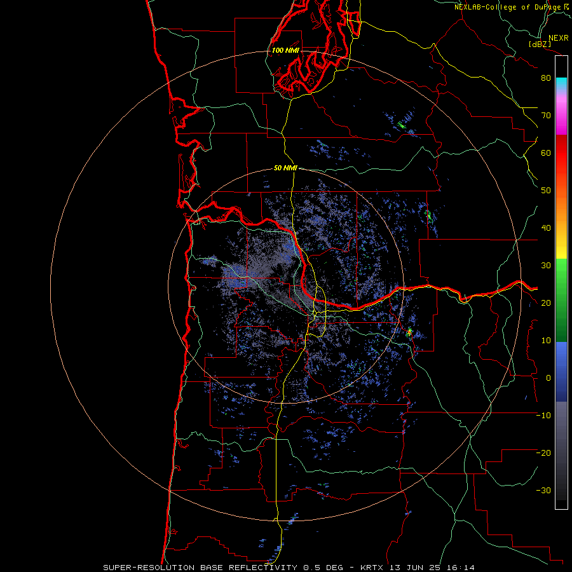Click the "SUPER-RESOLUTION BASE REFLECTIVITY 0.5 DEG" caption
The image size is (572, 572).
pyautogui.click(x=223, y=568)
